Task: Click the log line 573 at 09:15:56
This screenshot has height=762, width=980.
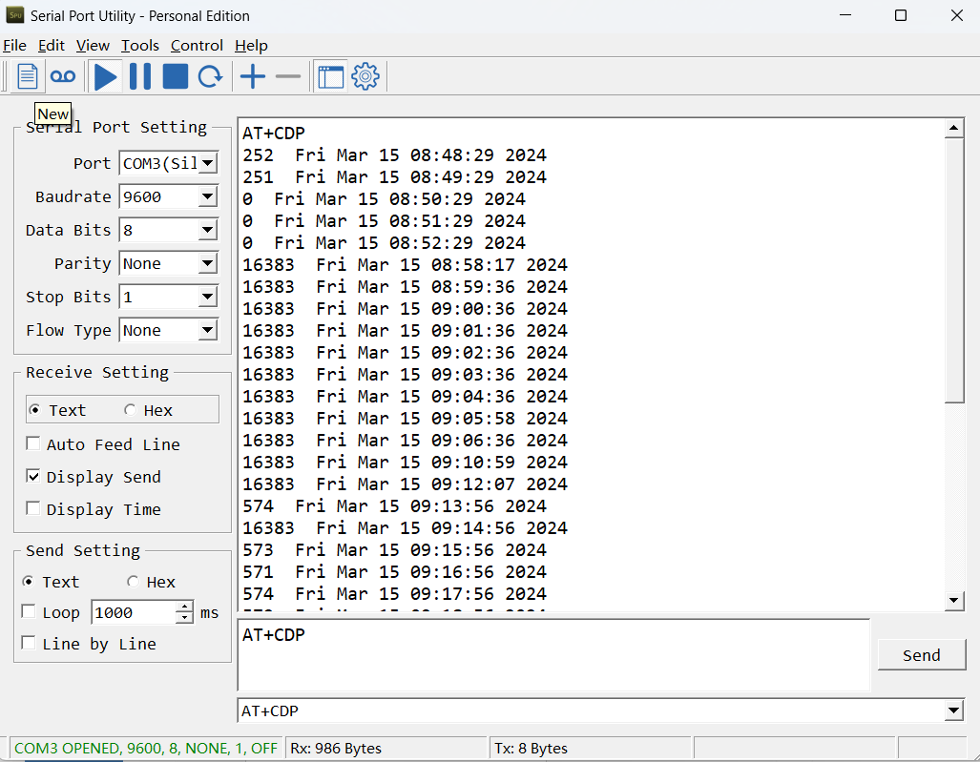Action: [x=394, y=549]
